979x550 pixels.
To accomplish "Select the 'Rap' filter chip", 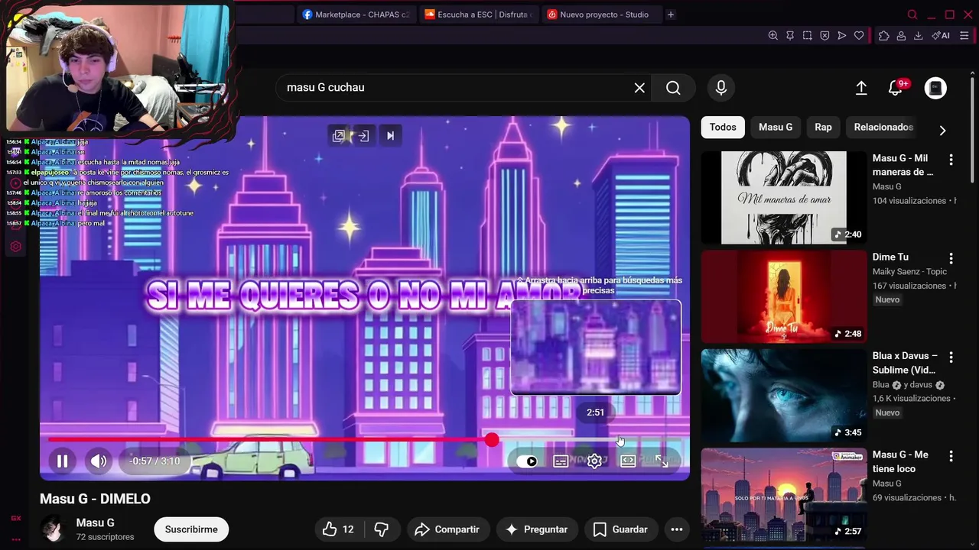I will click(823, 127).
